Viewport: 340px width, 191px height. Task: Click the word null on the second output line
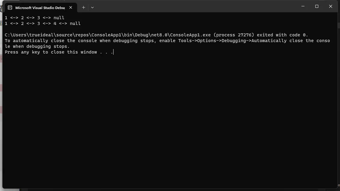pos(75,23)
